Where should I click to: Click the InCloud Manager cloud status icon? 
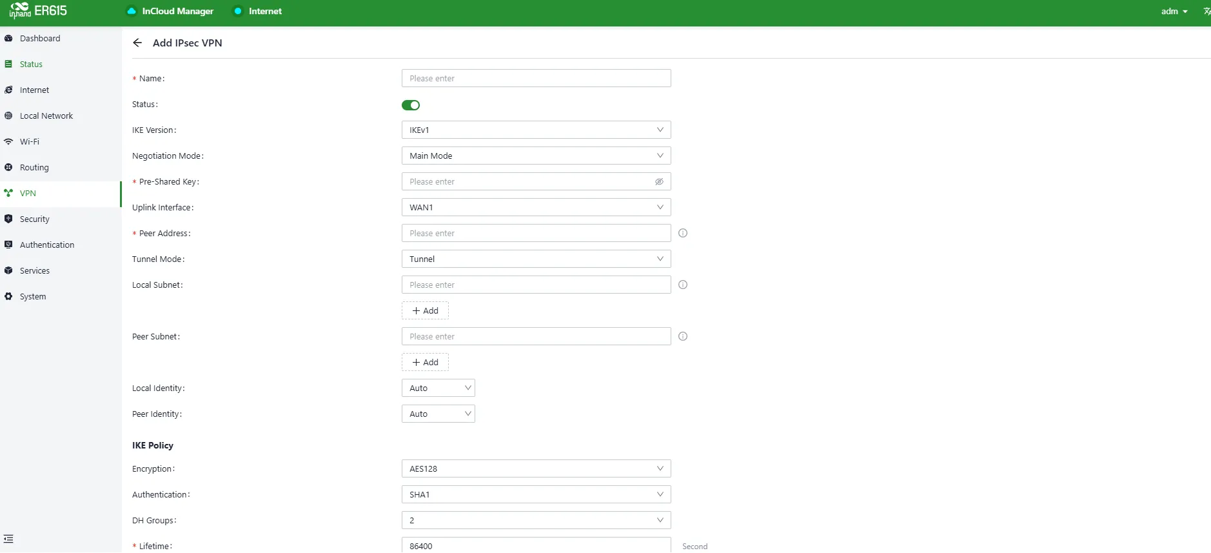click(132, 11)
